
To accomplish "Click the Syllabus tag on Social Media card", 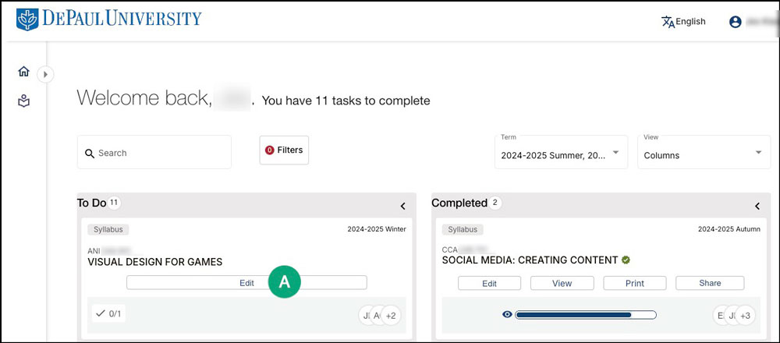I will (463, 230).
